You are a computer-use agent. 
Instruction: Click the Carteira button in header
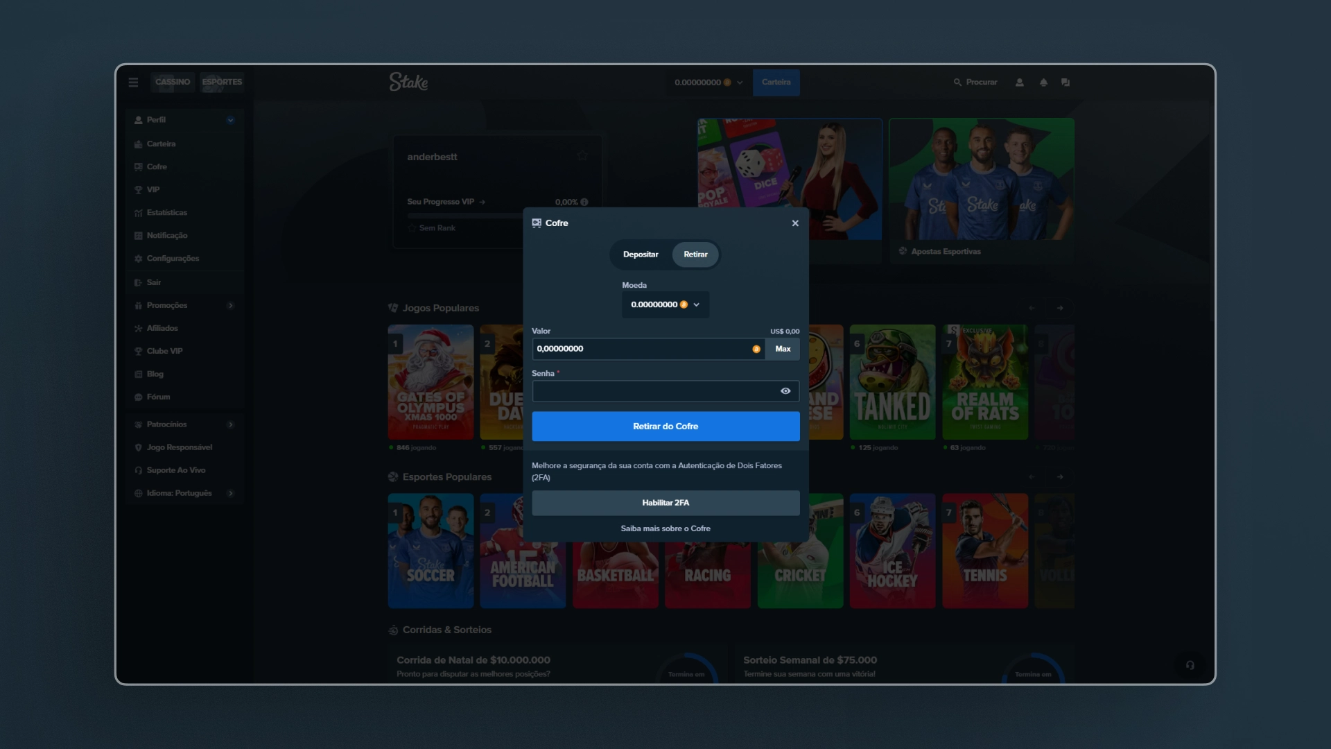click(776, 83)
